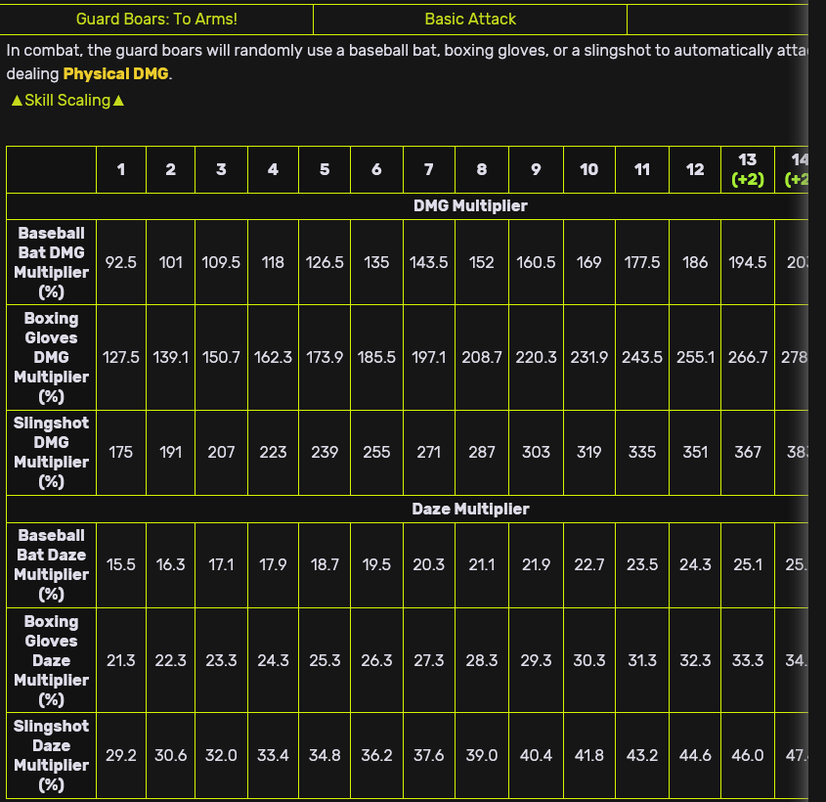Switch to the Basic Attack tab

point(470,20)
